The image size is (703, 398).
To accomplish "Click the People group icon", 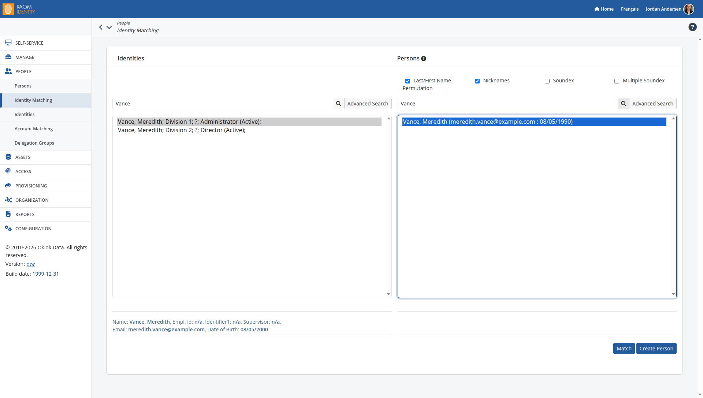I will click(8, 71).
